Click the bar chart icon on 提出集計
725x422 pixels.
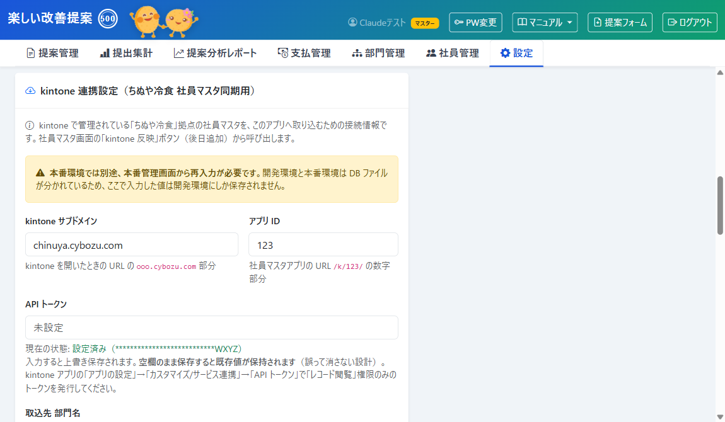pyautogui.click(x=105, y=53)
